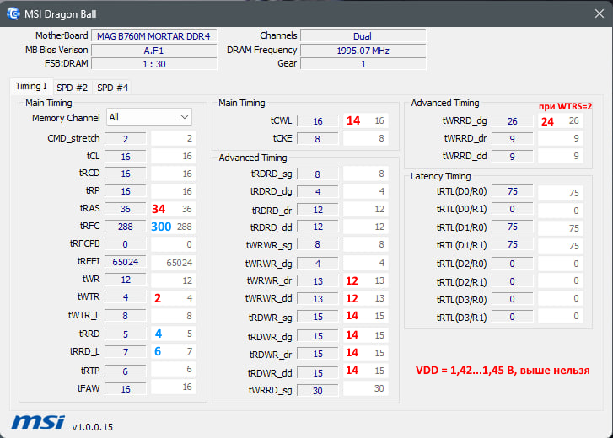This screenshot has width=613, height=438.
Task: Click the Memory Channel label
Action: click(x=66, y=118)
